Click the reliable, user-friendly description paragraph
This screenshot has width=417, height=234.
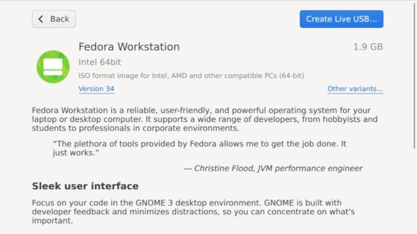point(205,119)
